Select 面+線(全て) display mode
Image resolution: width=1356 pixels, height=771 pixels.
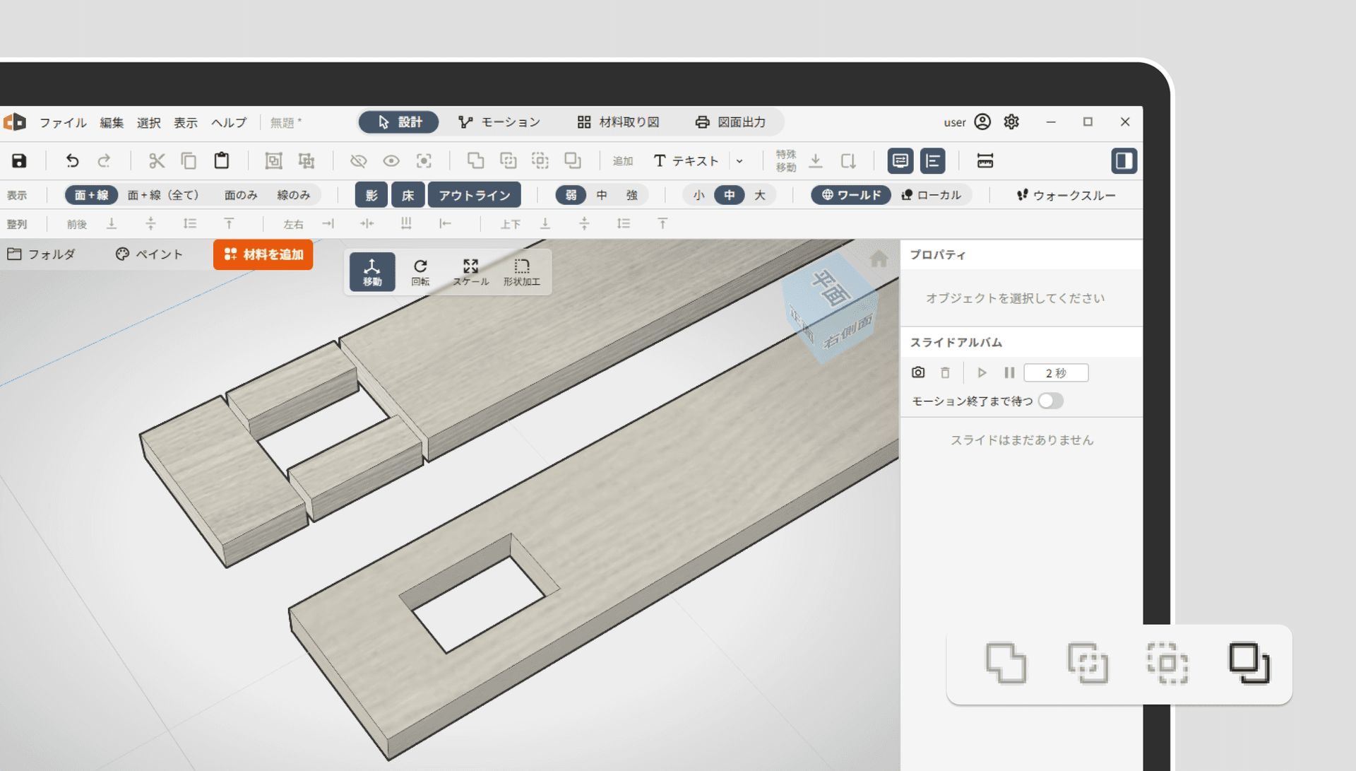click(163, 195)
